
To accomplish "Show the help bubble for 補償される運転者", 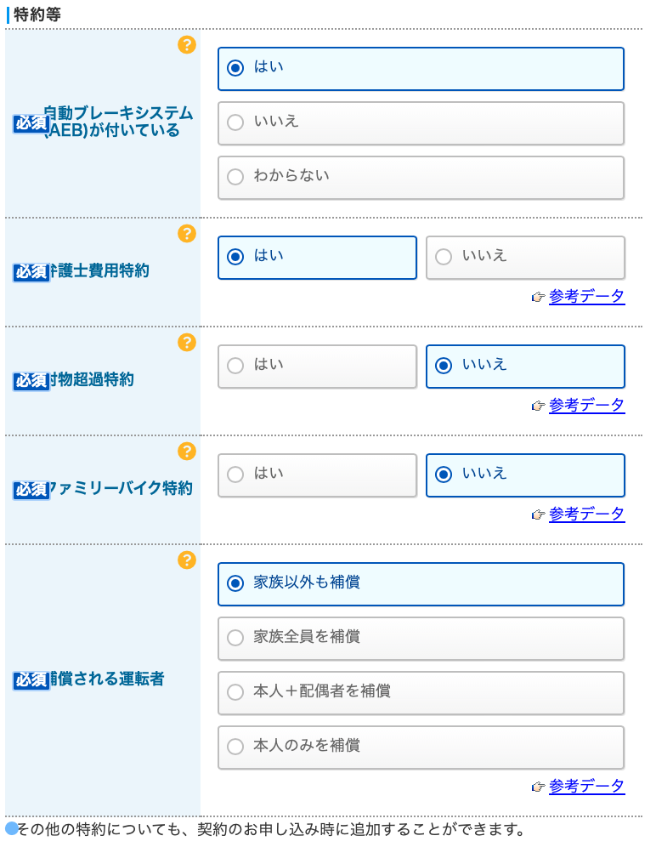I will point(187,560).
